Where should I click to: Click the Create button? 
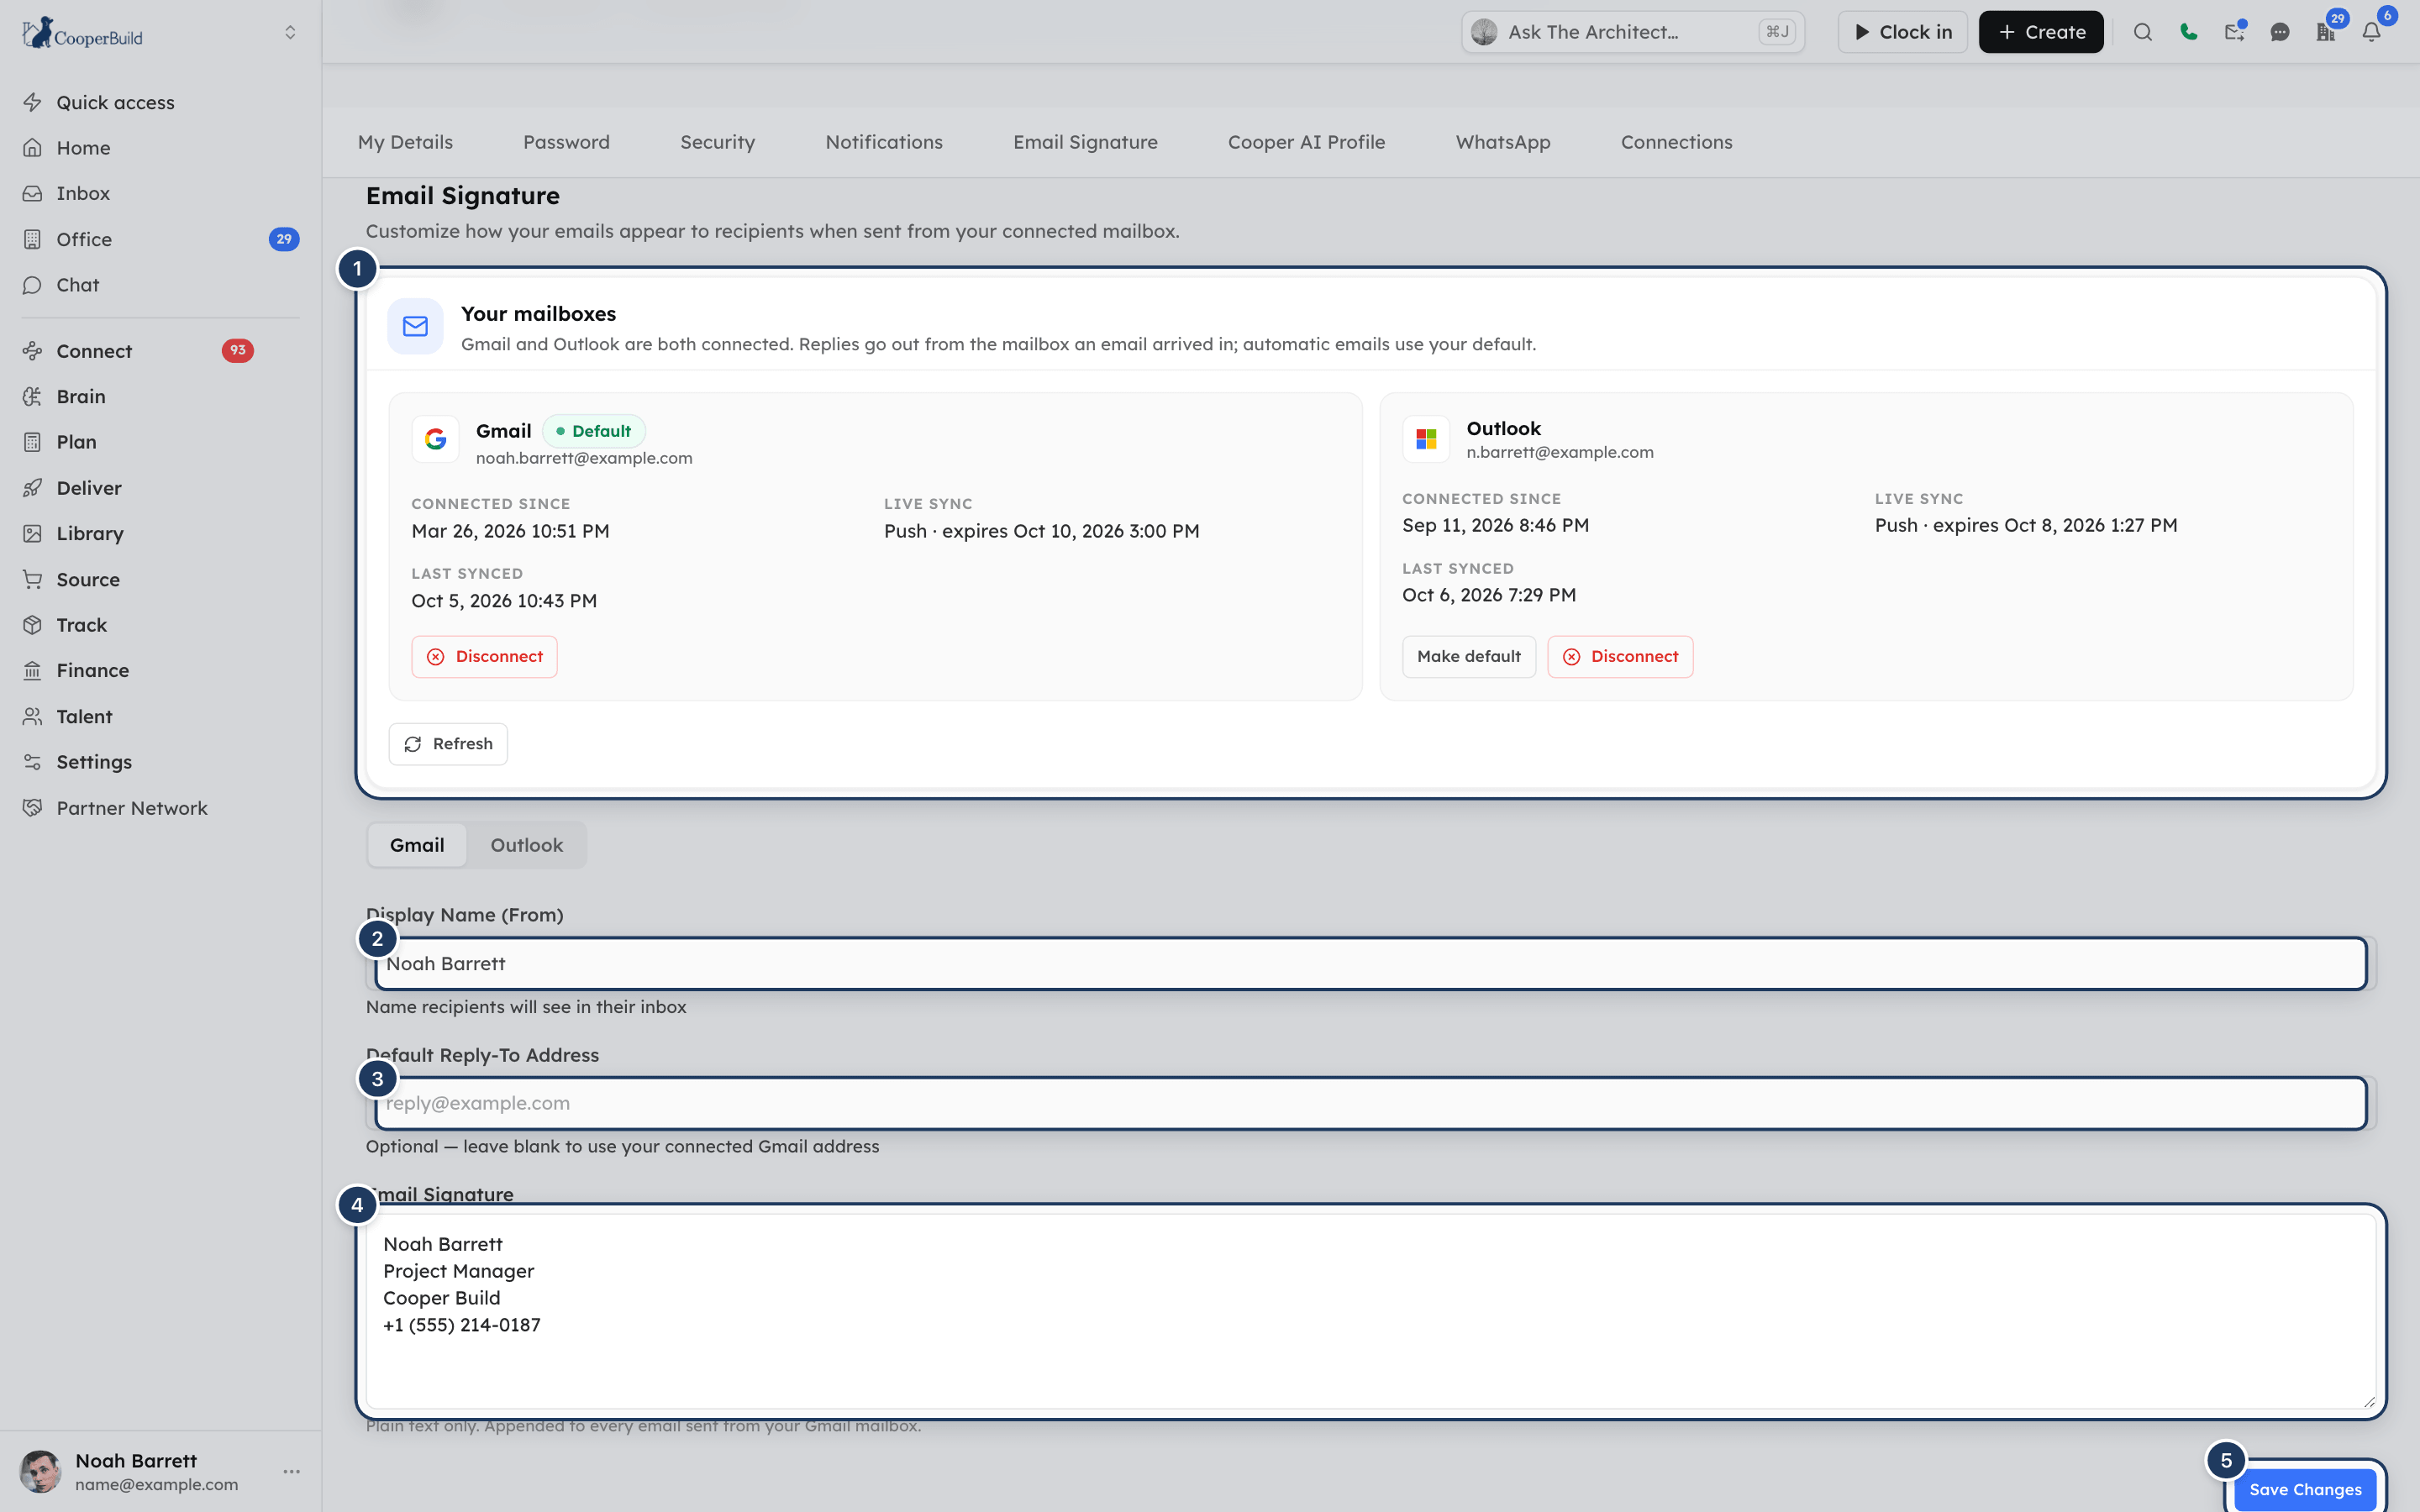(2040, 32)
